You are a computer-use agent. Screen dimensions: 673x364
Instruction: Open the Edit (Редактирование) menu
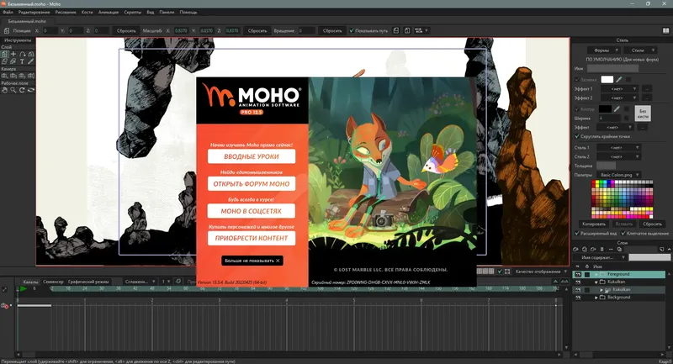click(x=34, y=12)
